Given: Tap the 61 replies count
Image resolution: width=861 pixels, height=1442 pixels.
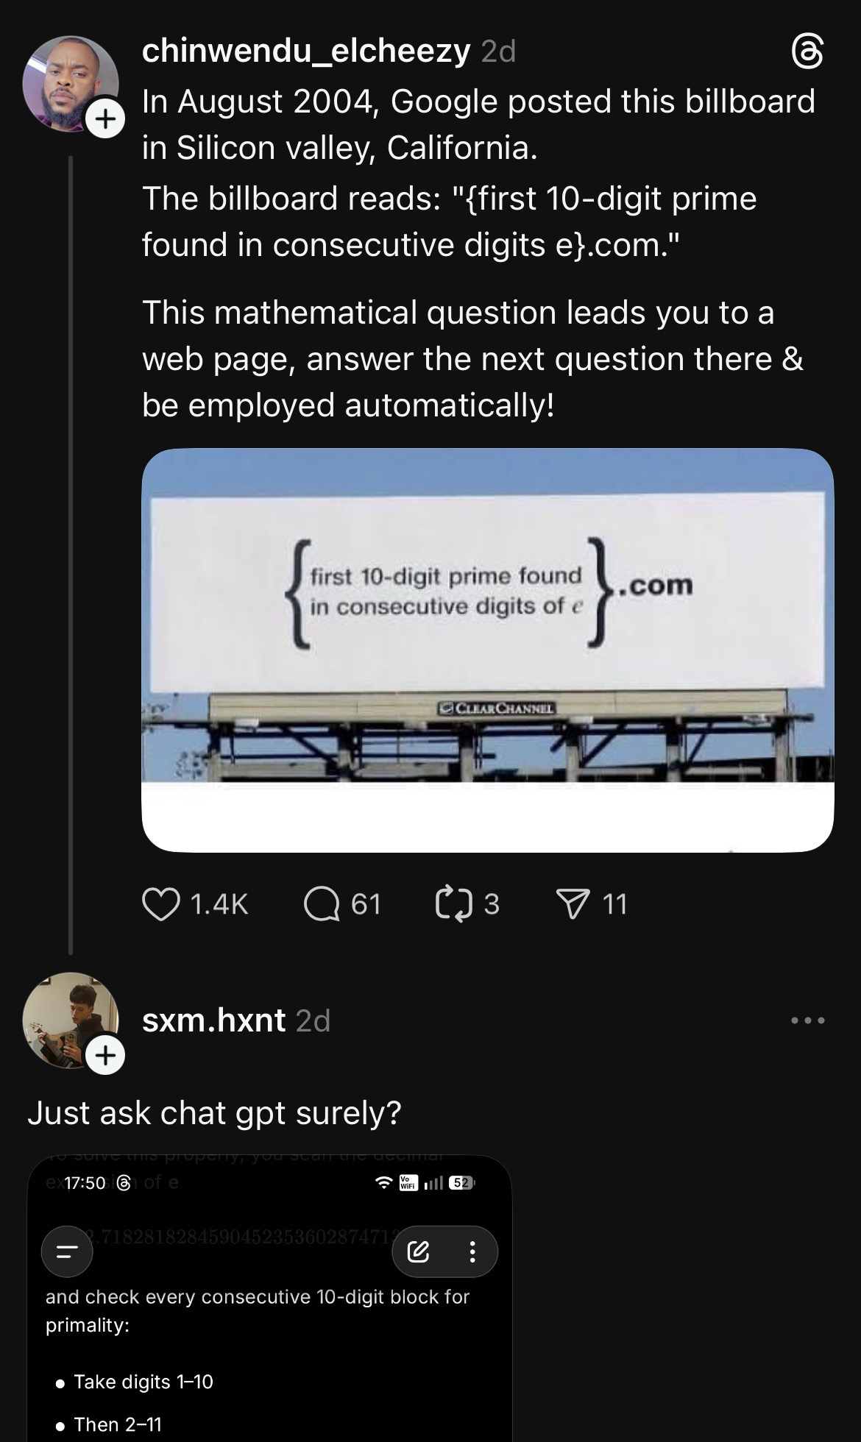Looking at the screenshot, I should click(366, 904).
